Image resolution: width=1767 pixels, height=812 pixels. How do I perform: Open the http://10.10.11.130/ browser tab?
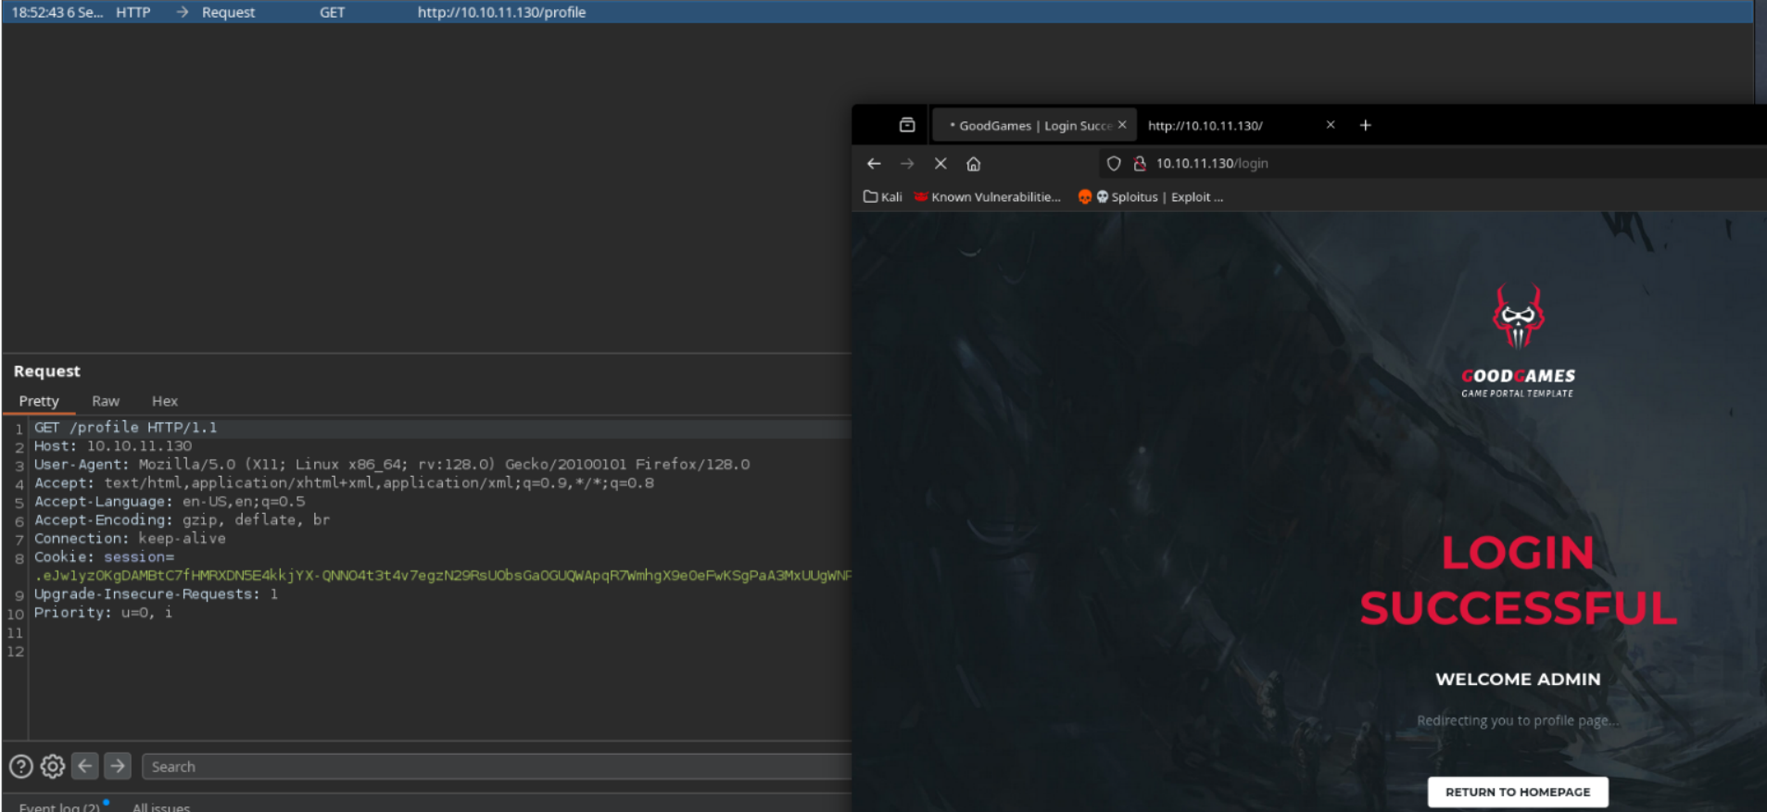[1232, 125]
